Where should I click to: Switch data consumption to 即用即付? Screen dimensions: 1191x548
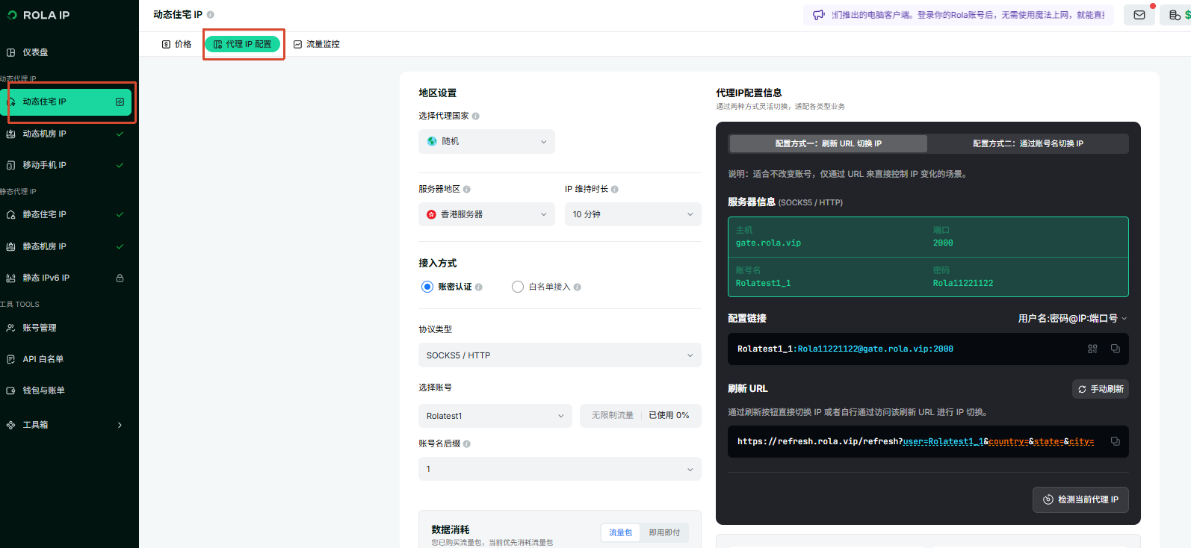tap(664, 532)
